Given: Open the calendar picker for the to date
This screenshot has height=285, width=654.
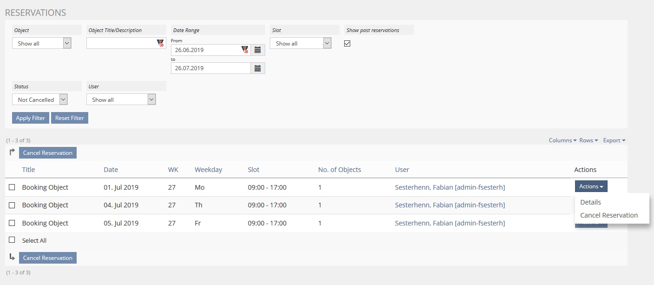Looking at the screenshot, I should tap(257, 68).
